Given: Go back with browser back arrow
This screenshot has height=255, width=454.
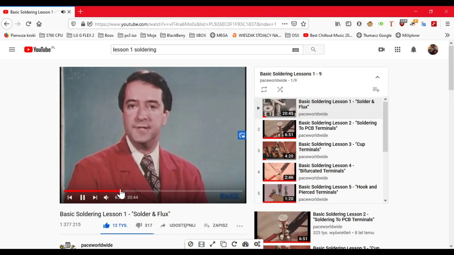Looking at the screenshot, I should tap(6, 24).
